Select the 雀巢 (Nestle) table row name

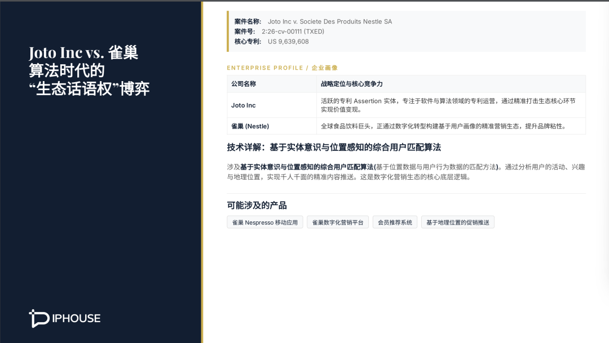point(250,126)
